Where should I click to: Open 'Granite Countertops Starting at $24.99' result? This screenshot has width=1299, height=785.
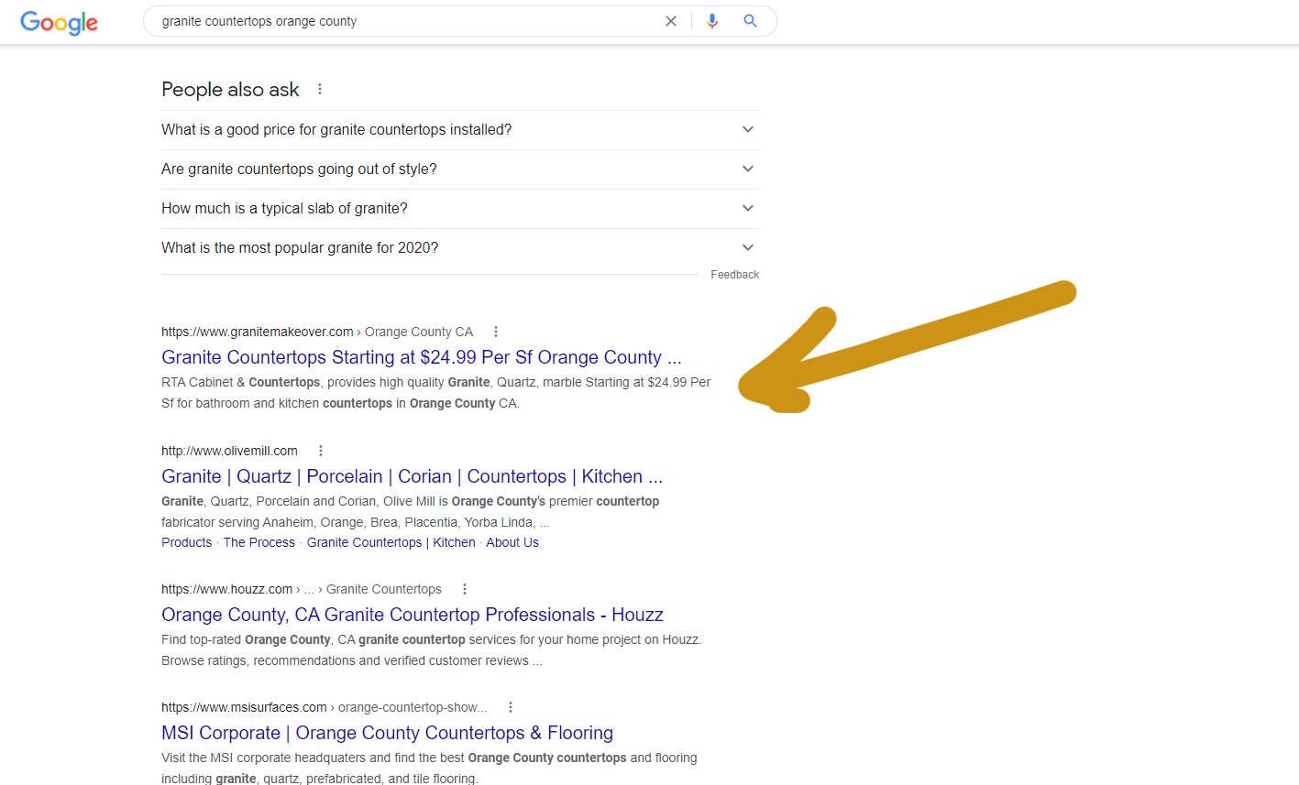(422, 357)
